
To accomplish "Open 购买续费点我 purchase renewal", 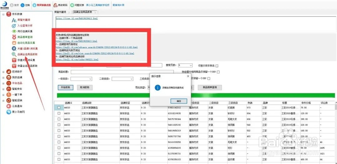I will coord(42,5).
